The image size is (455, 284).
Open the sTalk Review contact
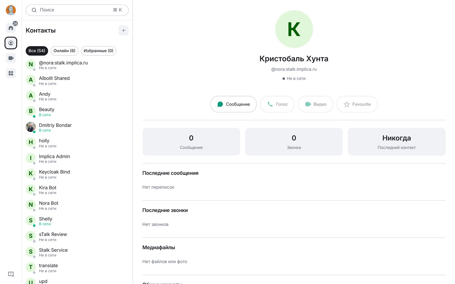[77, 237]
